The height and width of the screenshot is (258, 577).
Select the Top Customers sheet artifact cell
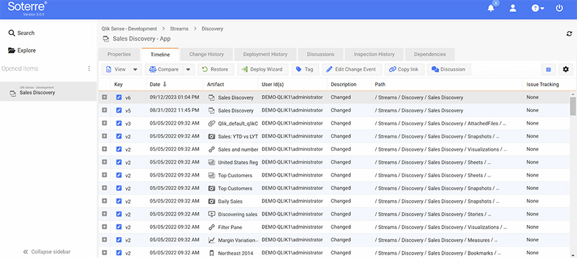pos(230,175)
